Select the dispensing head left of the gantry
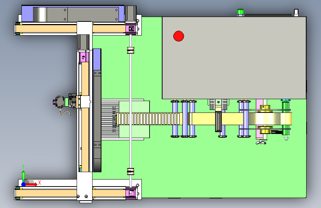Screen dimensions: 321x208 coord(64,101)
